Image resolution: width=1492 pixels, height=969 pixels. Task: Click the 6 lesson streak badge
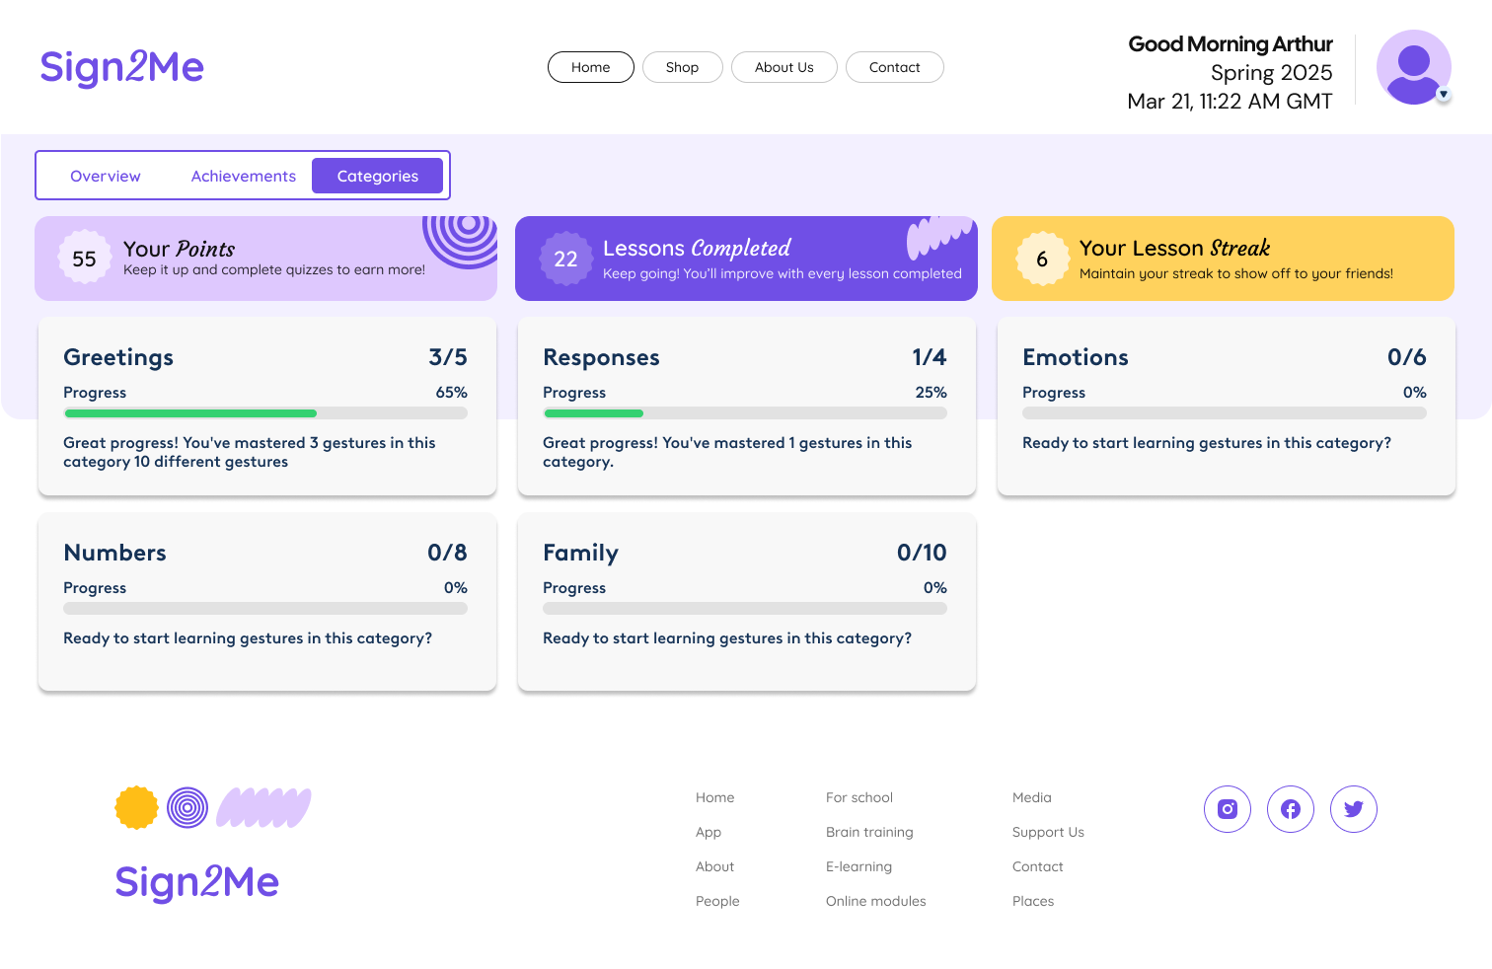tap(1042, 259)
